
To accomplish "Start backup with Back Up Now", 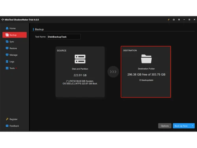I will (x=182, y=126).
